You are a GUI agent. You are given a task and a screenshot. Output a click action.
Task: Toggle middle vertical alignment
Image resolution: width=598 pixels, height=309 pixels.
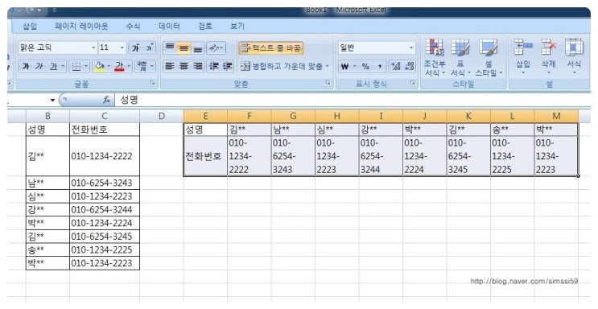[184, 48]
